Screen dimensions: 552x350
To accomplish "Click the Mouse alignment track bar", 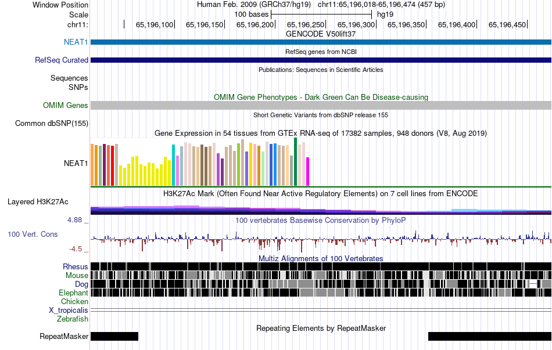I will coord(321,275).
